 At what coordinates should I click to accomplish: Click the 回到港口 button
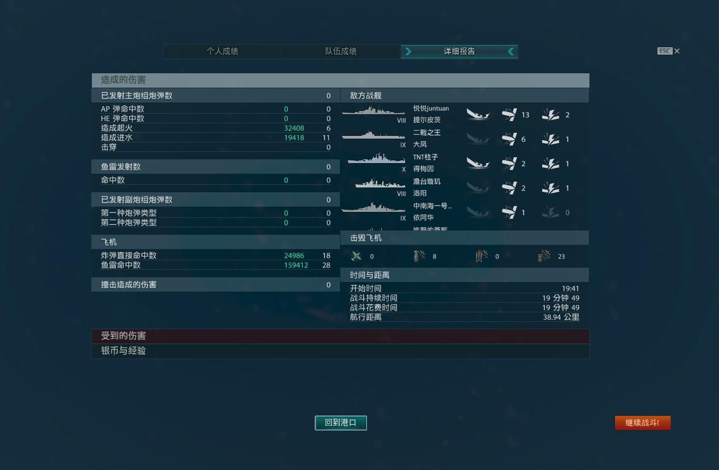tap(341, 423)
